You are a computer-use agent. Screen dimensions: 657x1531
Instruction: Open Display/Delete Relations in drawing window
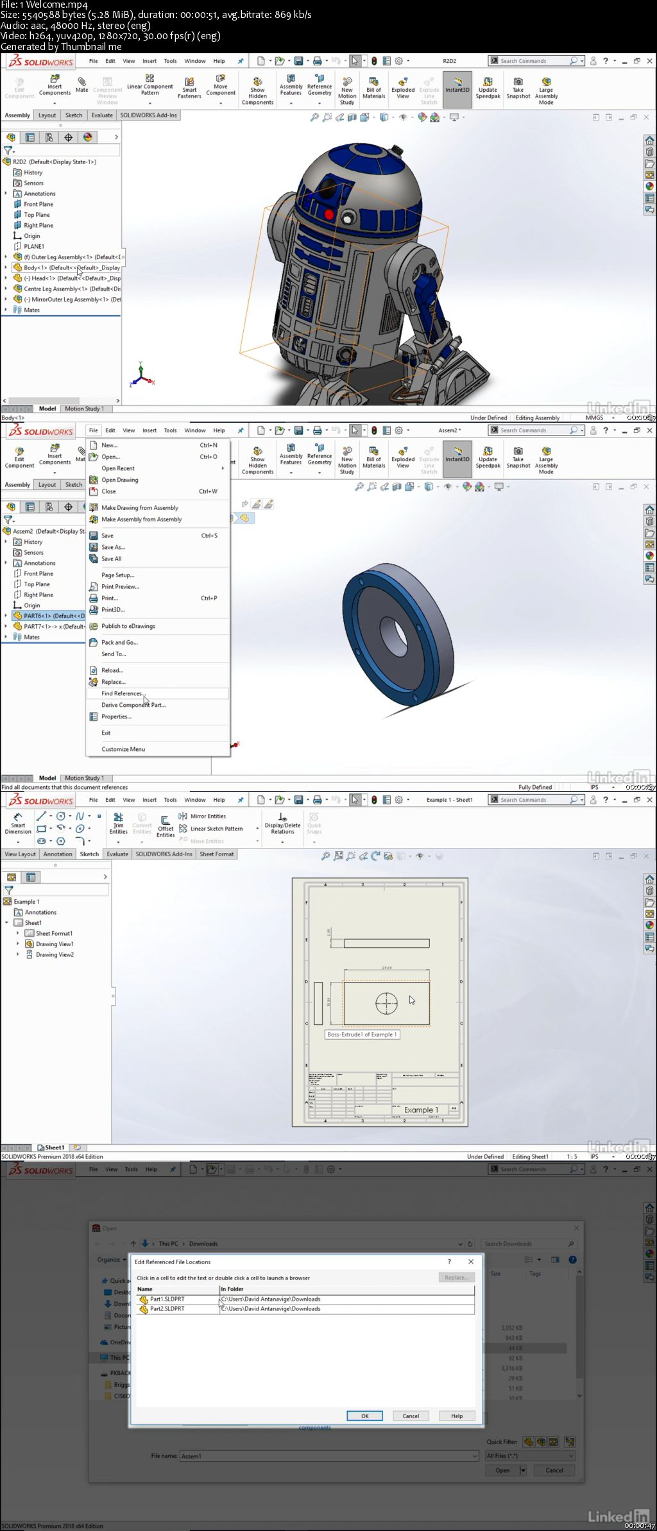tap(282, 824)
